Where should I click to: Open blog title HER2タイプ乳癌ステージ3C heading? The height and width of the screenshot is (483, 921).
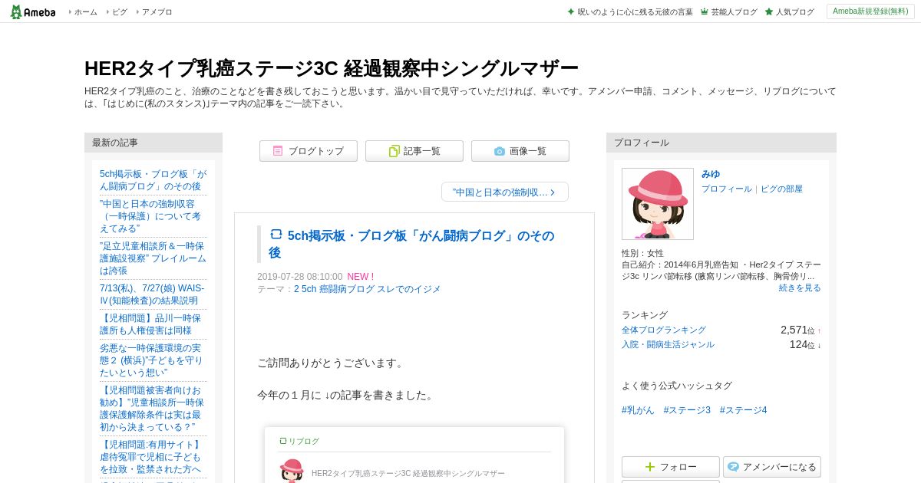coord(331,68)
